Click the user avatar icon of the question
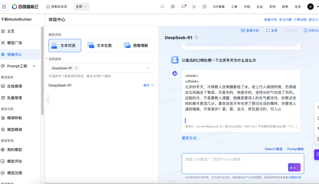This screenshot has height=184, width=319. tap(175, 60)
